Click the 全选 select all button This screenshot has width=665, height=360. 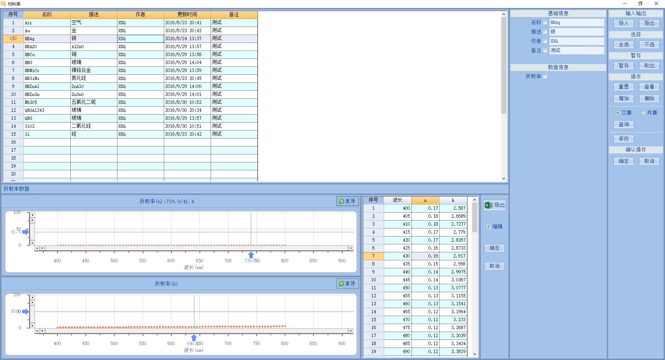pyautogui.click(x=624, y=45)
